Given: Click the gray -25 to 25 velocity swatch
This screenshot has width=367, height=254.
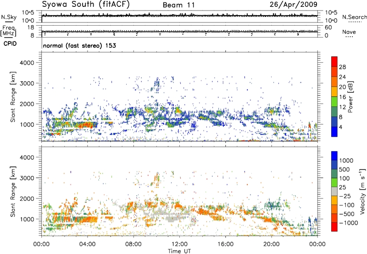Looking at the screenshot, I should [x=334, y=191].
